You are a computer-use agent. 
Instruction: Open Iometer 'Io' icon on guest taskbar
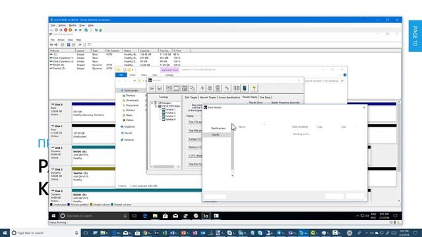coord(206,216)
